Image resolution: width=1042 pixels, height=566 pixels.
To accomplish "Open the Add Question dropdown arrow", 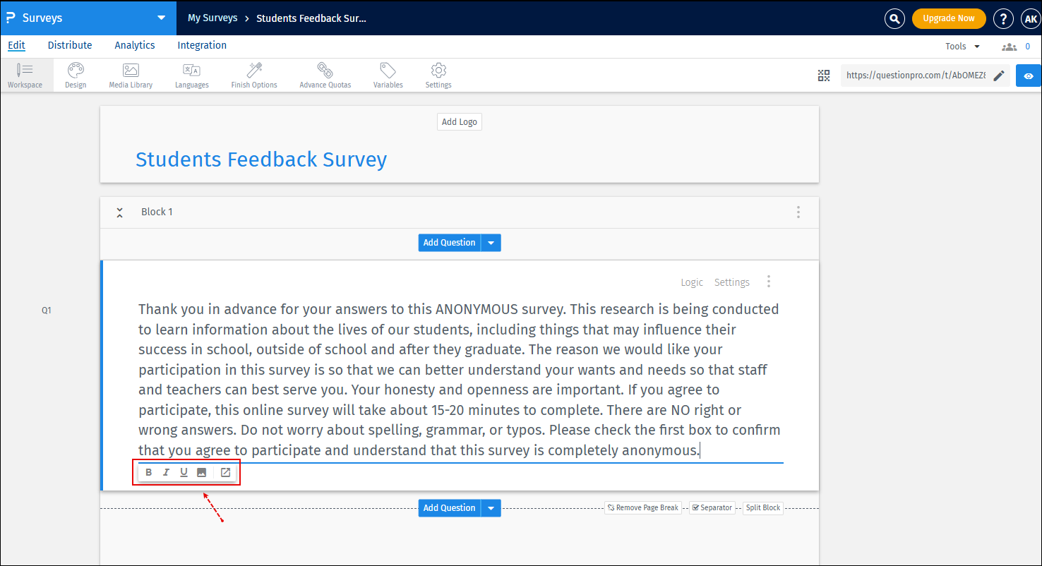I will [x=491, y=242].
